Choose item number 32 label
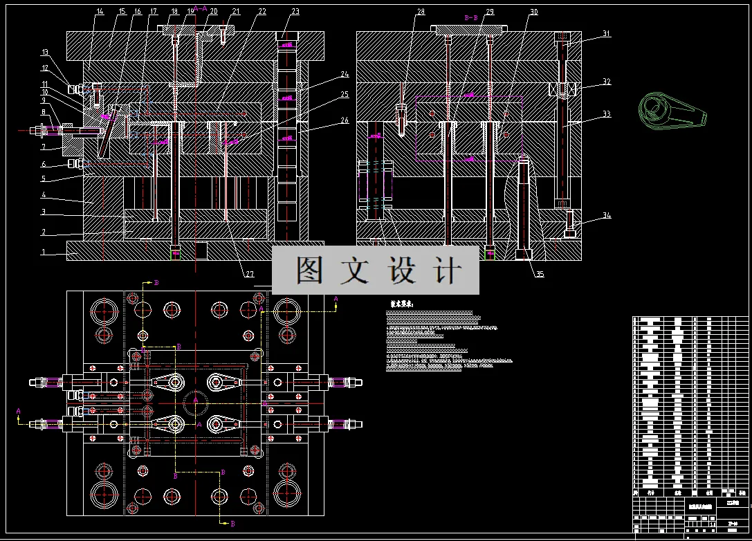 (607, 82)
